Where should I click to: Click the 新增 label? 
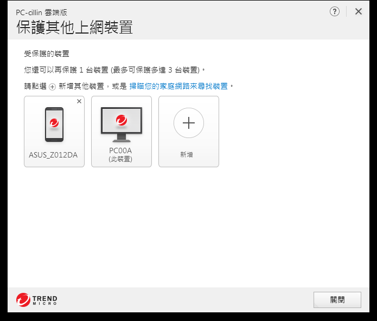pos(187,155)
